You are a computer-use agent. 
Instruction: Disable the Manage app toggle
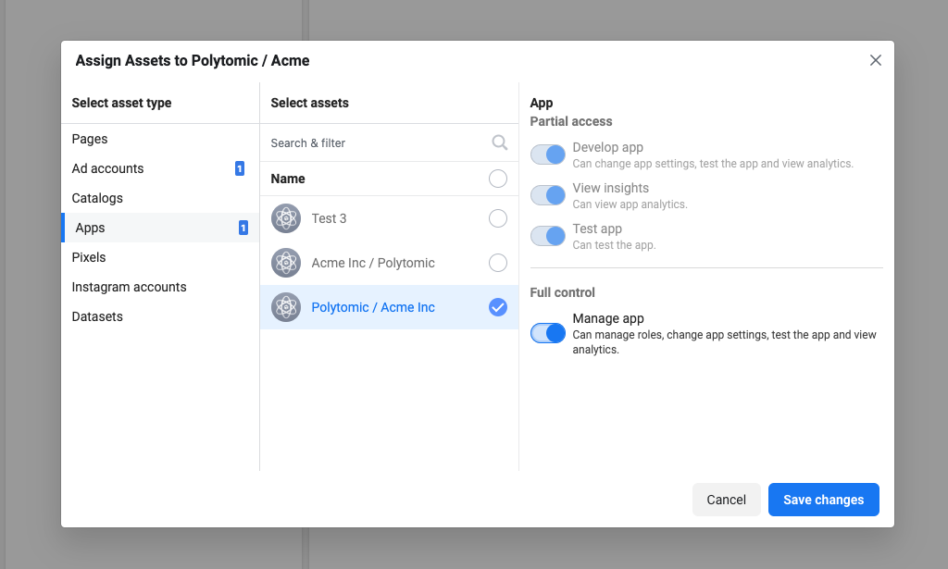pyautogui.click(x=548, y=333)
